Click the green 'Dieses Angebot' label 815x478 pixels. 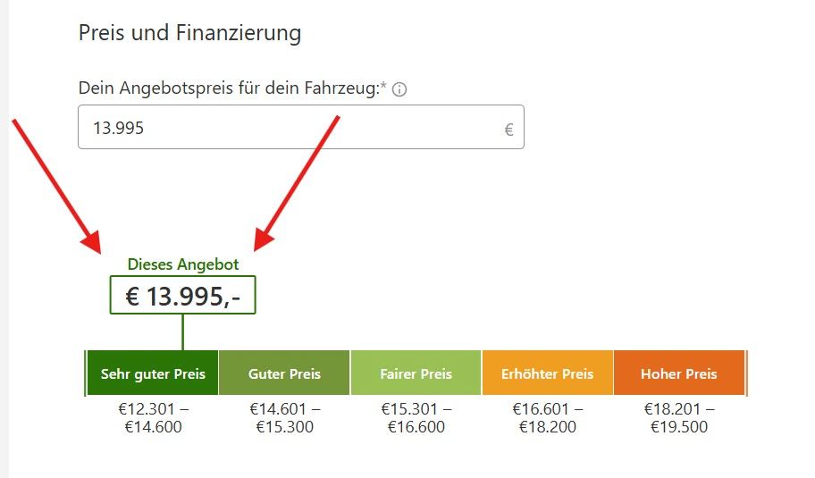click(183, 264)
